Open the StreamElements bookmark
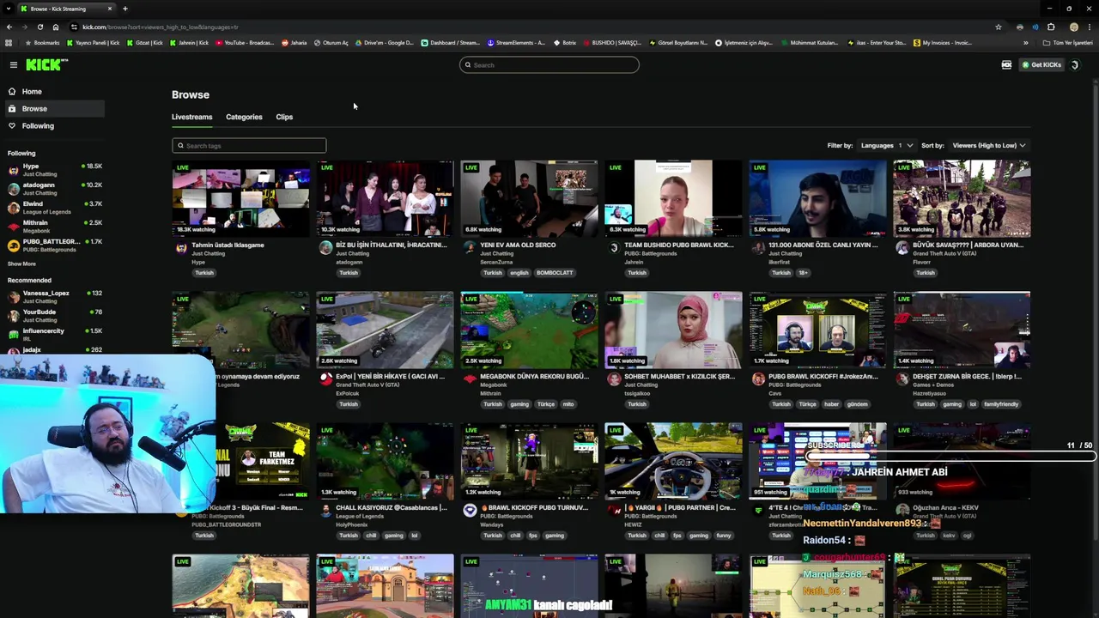 point(516,43)
